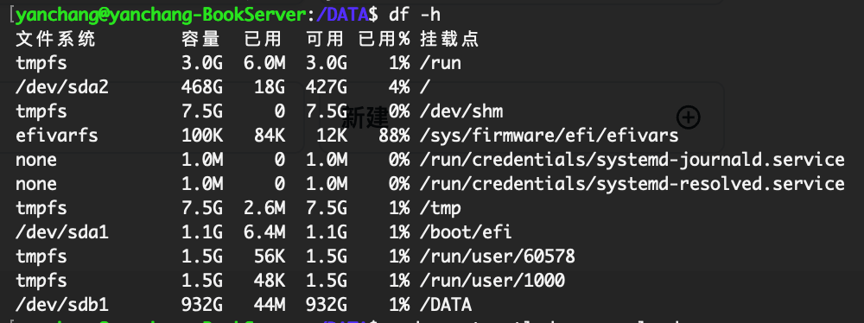864x323 pixels.
Task: Click the 56K used value
Action: [270, 256]
